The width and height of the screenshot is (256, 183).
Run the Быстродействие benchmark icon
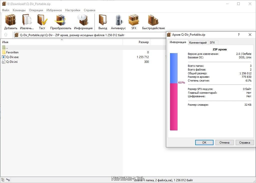point(153,20)
